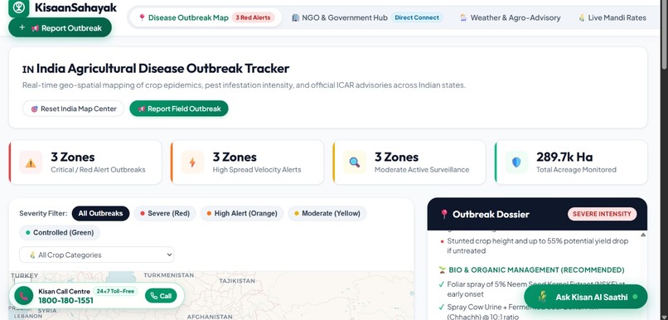Click the India Agricultural Disease Outbreak Tracker heading

[x=156, y=69]
